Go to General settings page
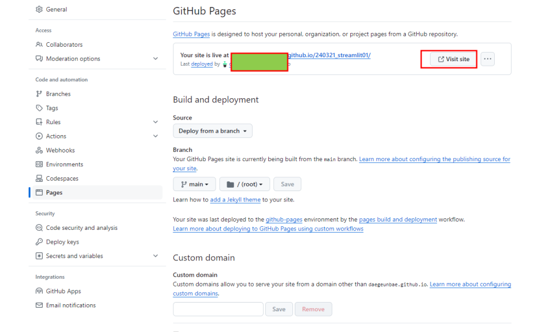541x332 pixels. coord(57,9)
